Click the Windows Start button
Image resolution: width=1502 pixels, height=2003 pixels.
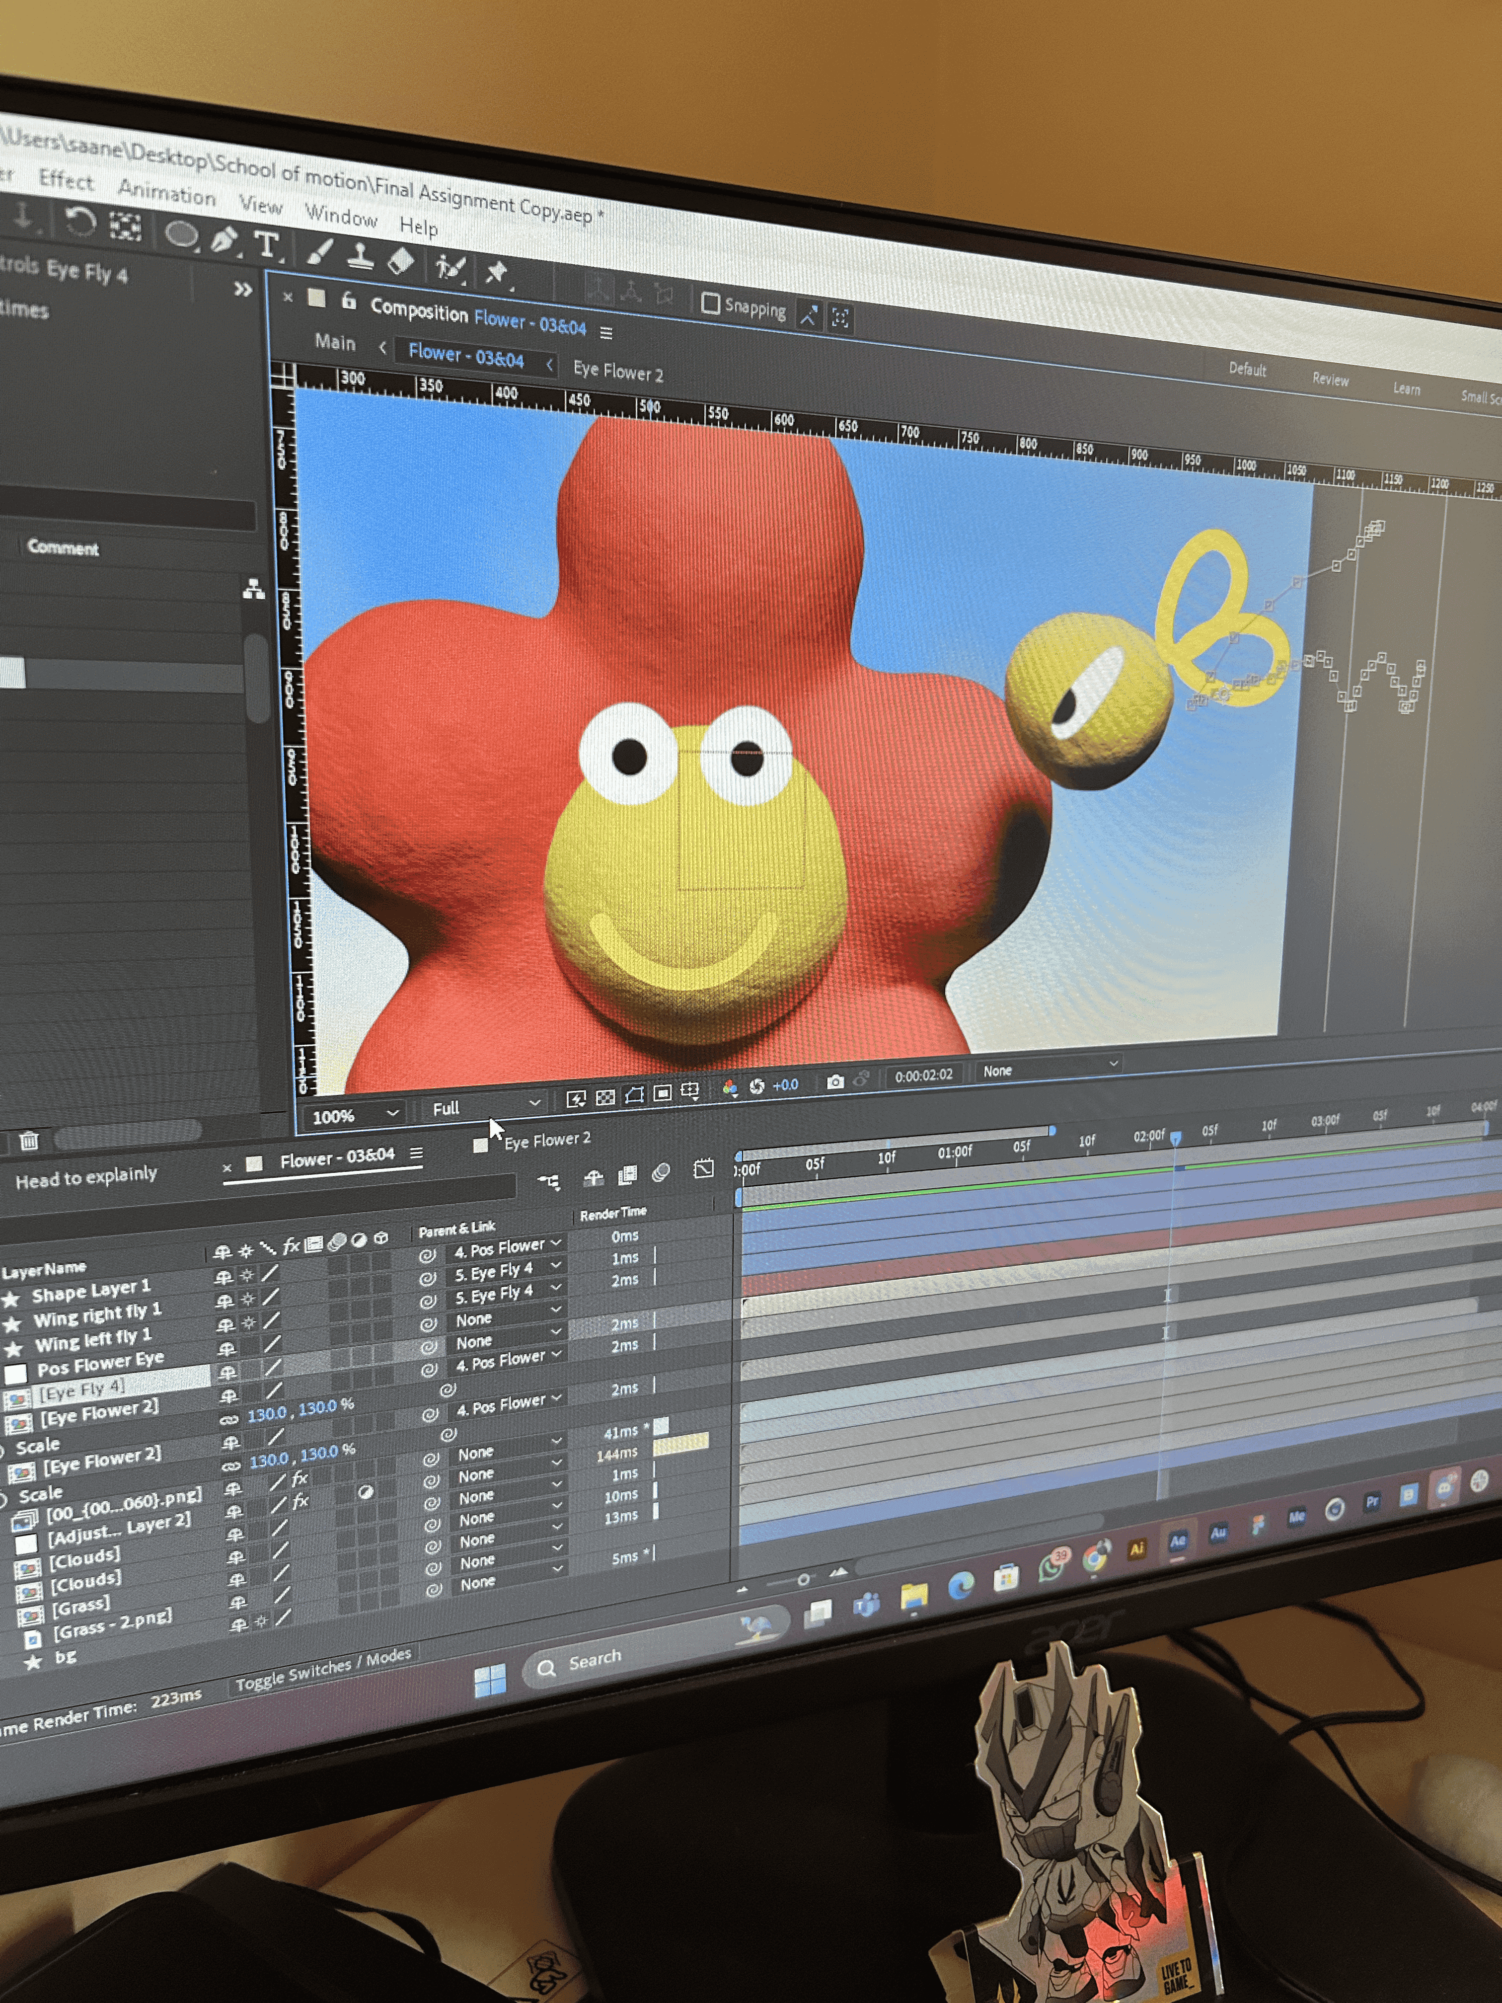tap(491, 1682)
